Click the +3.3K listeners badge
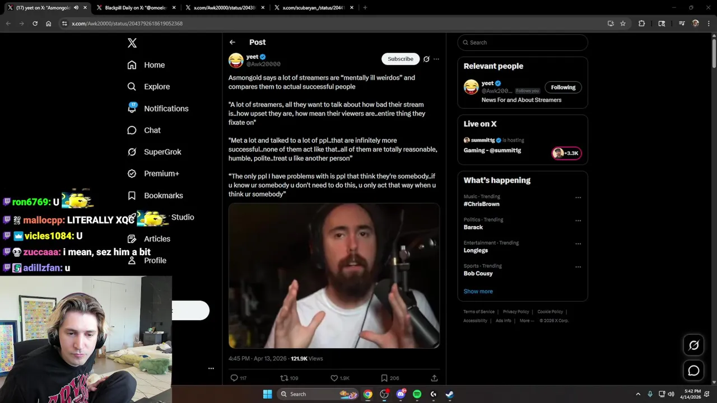This screenshot has height=403, width=717. (x=566, y=153)
